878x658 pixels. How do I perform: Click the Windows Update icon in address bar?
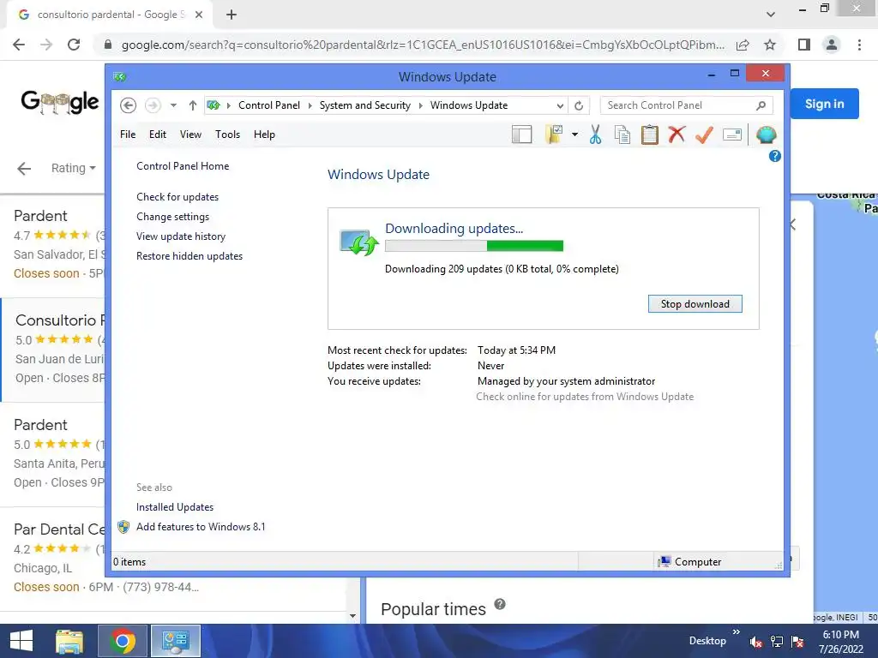(x=213, y=105)
